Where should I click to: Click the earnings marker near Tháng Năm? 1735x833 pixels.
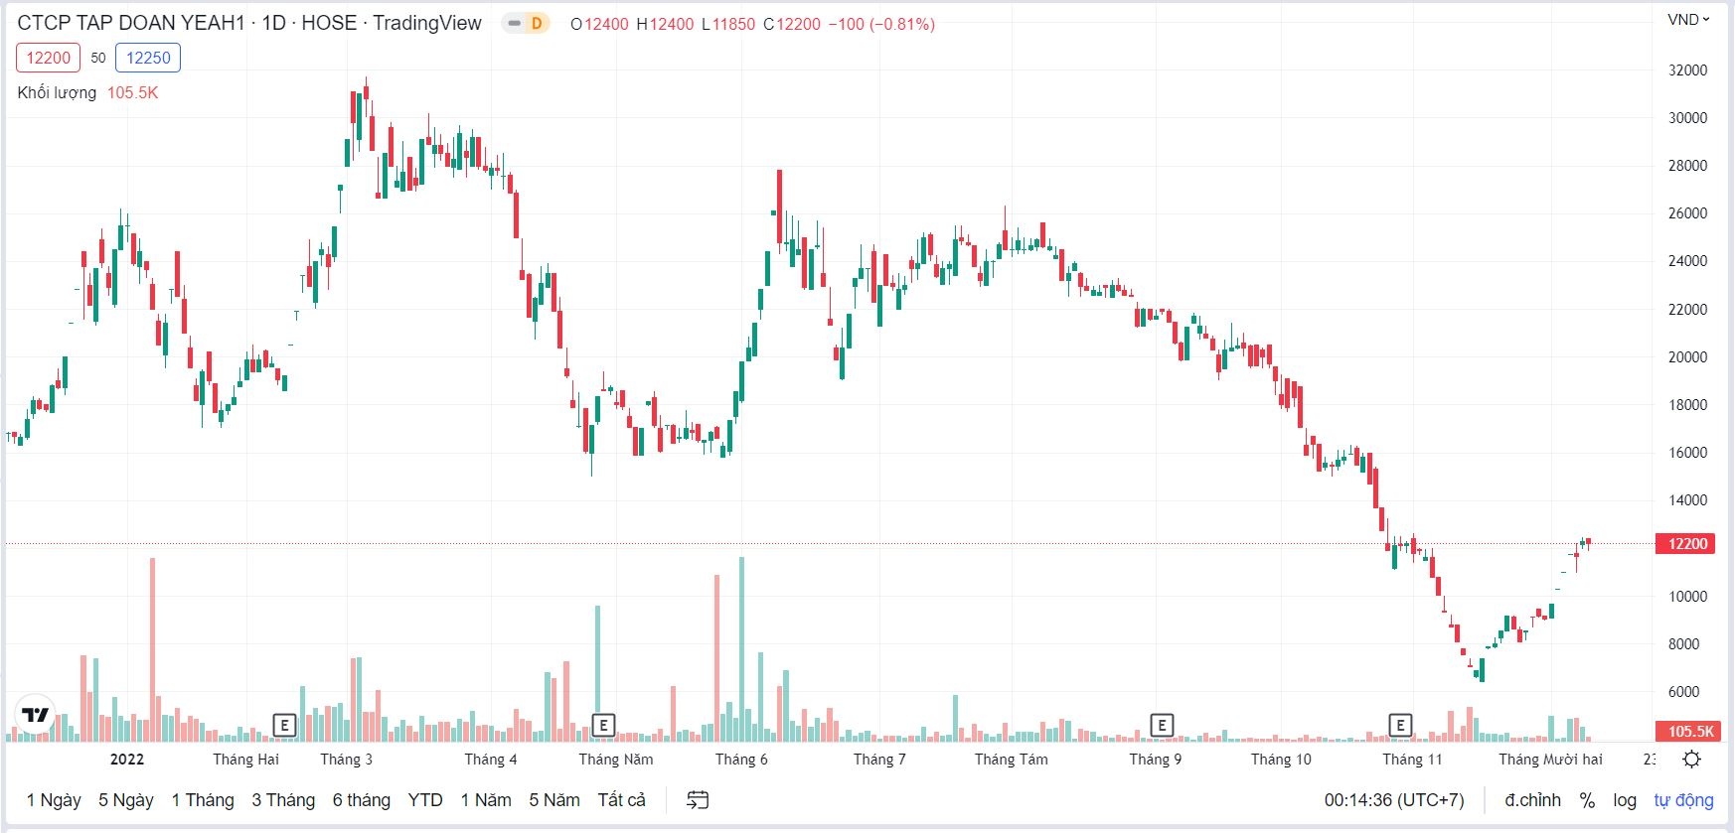point(603,726)
